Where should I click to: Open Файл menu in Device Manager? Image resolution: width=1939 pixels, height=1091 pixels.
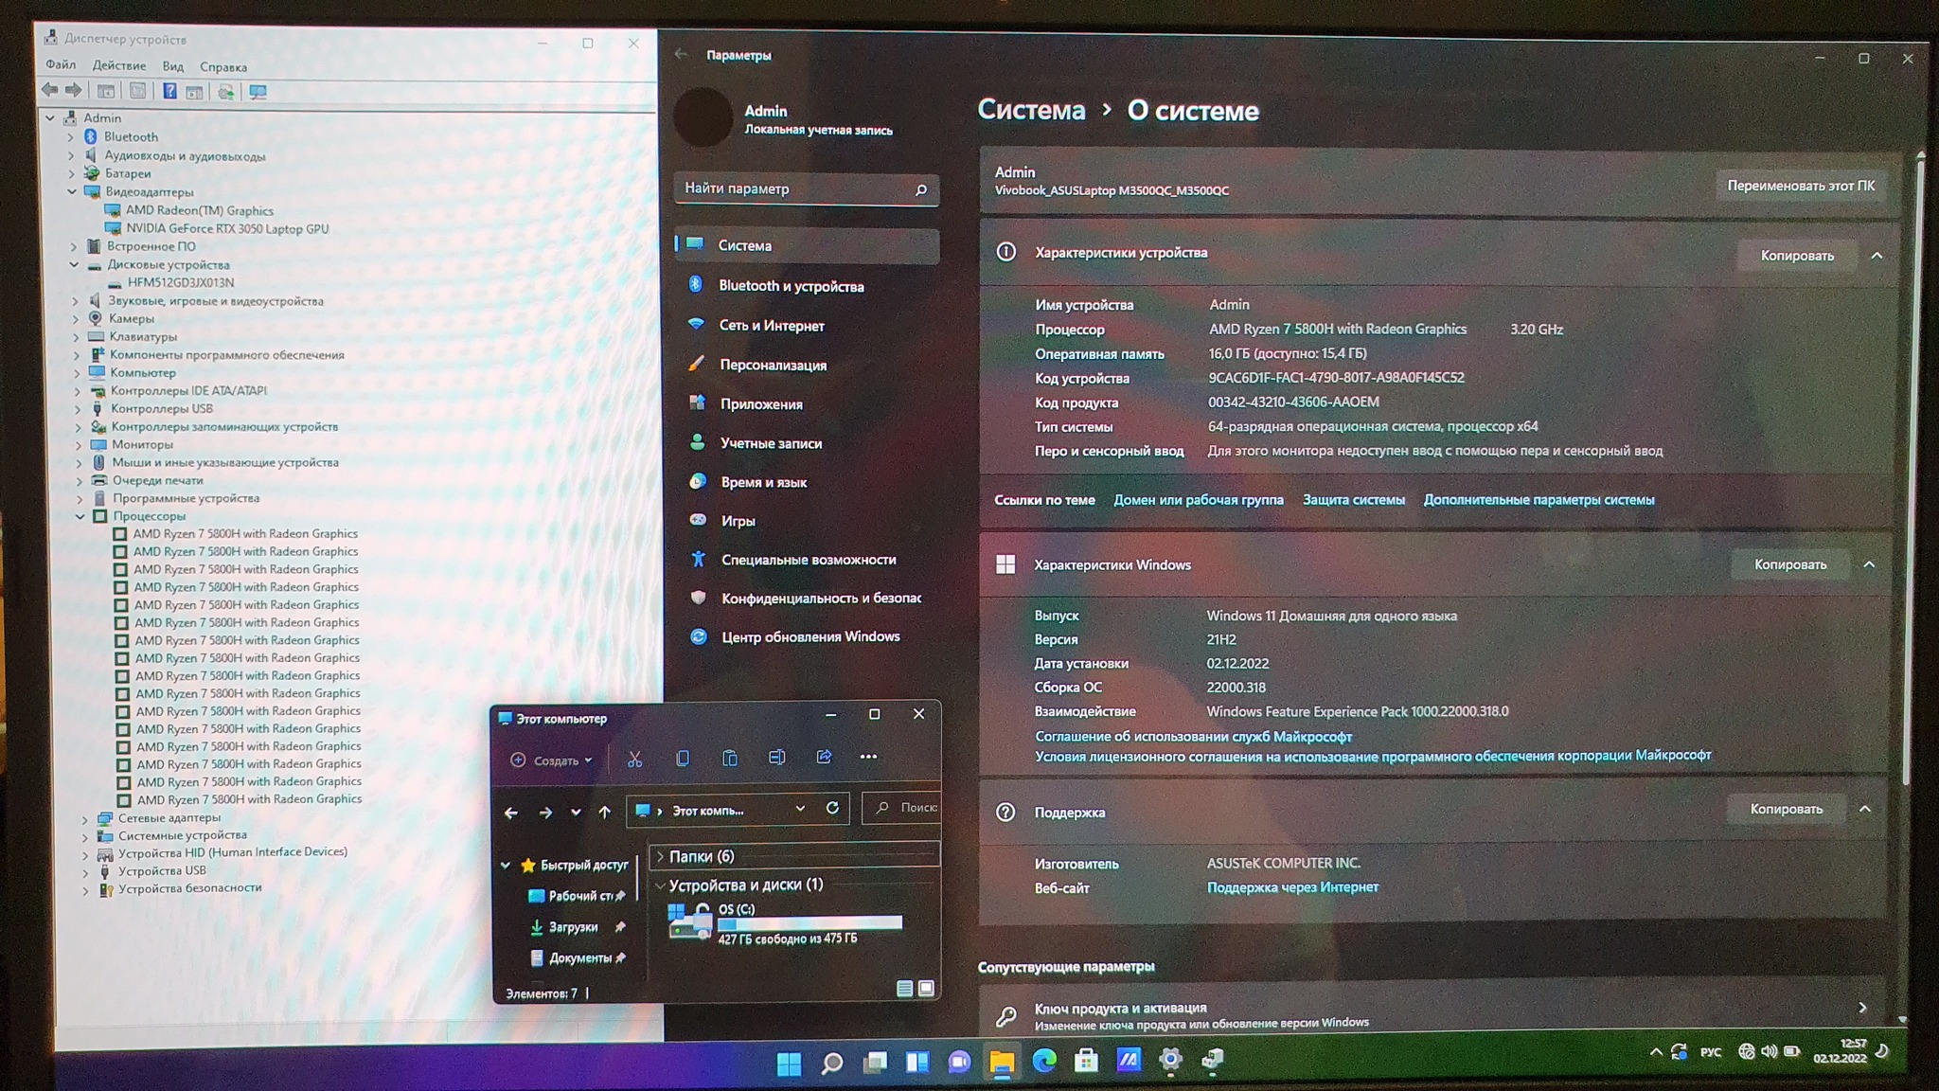(61, 64)
